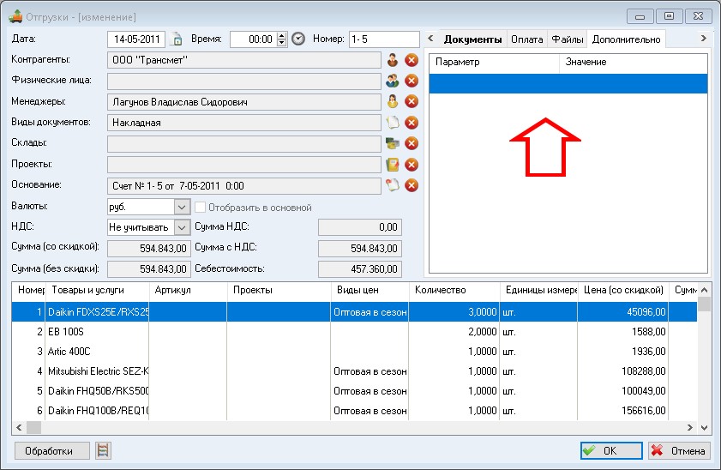The image size is (721, 470).
Task: Click the clock icon next to Время
Action: click(x=298, y=39)
